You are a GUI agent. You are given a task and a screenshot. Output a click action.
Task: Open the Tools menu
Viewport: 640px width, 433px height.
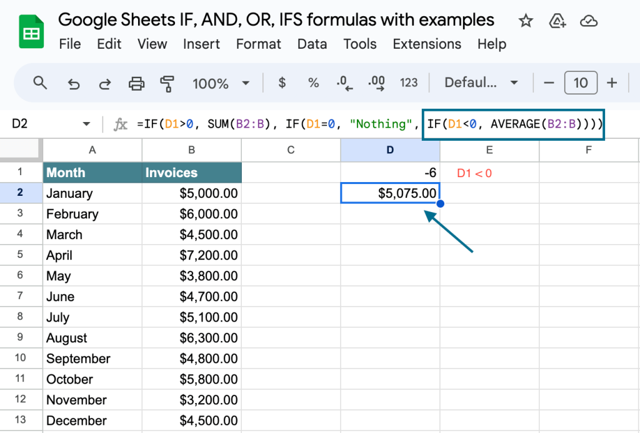[x=360, y=44]
